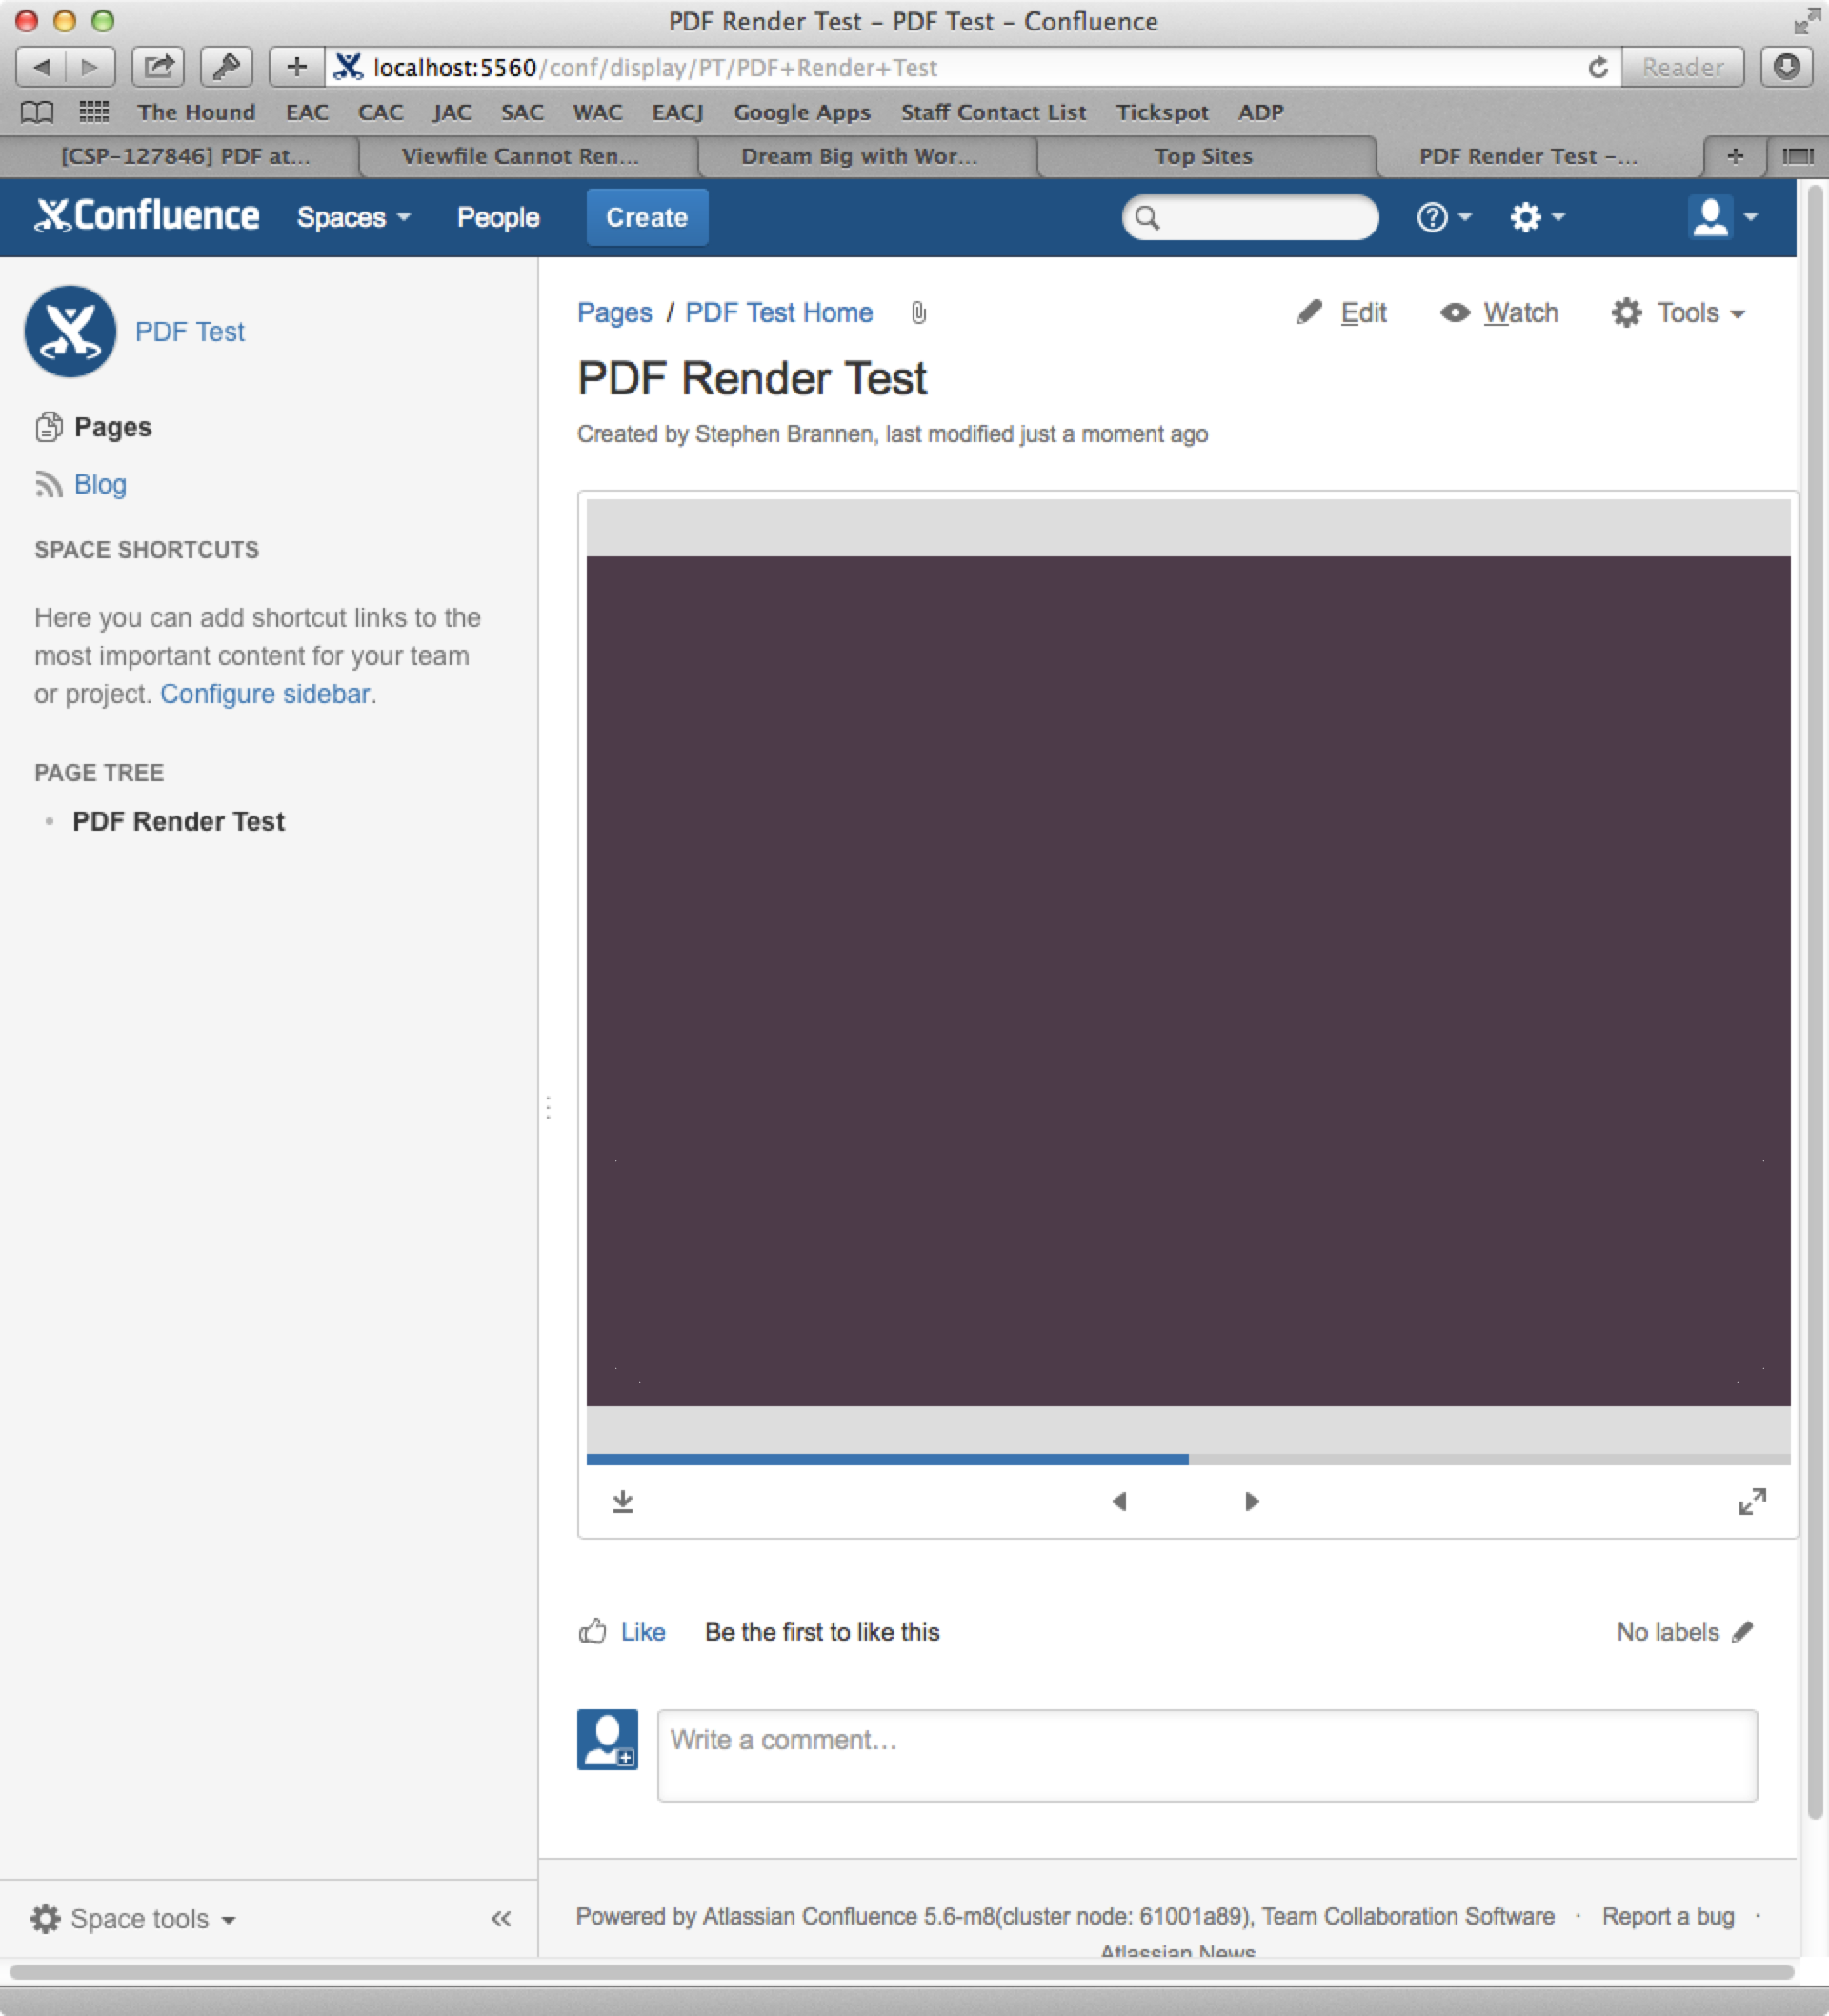Toggle Watch on this page

[x=1500, y=313]
